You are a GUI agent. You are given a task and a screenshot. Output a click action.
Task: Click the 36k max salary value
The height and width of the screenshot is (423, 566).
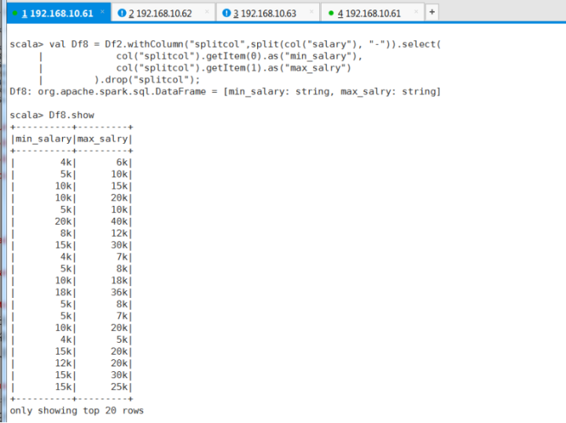pyautogui.click(x=119, y=292)
